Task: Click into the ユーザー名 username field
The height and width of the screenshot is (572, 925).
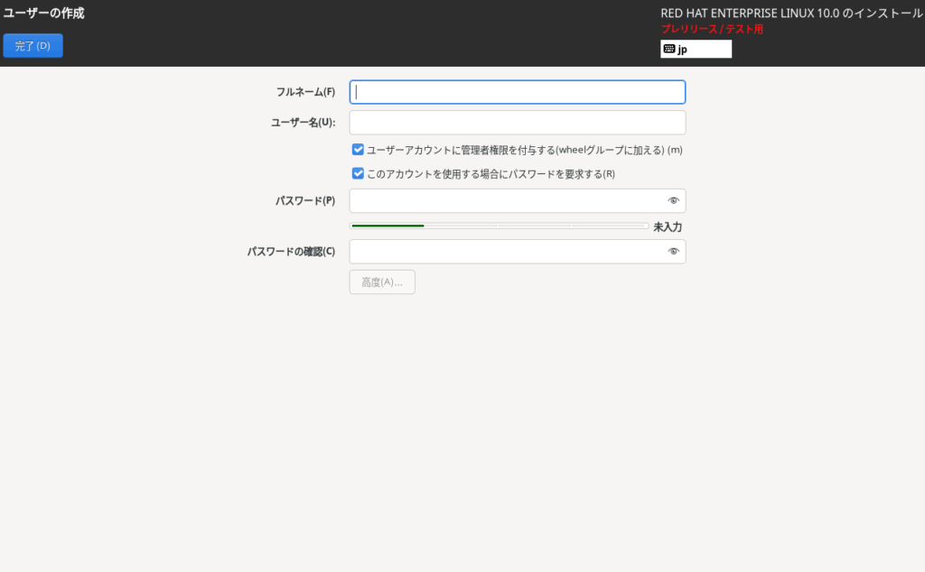Action: [517, 123]
